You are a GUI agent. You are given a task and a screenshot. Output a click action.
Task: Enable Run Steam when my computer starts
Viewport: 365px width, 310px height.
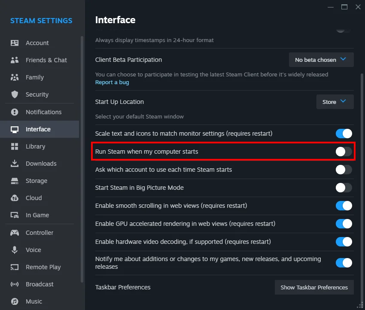[344, 152]
